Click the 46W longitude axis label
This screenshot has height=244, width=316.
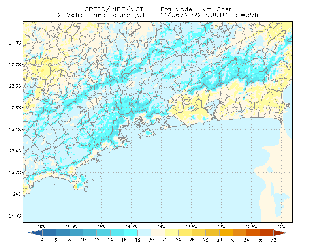click(x=41, y=227)
